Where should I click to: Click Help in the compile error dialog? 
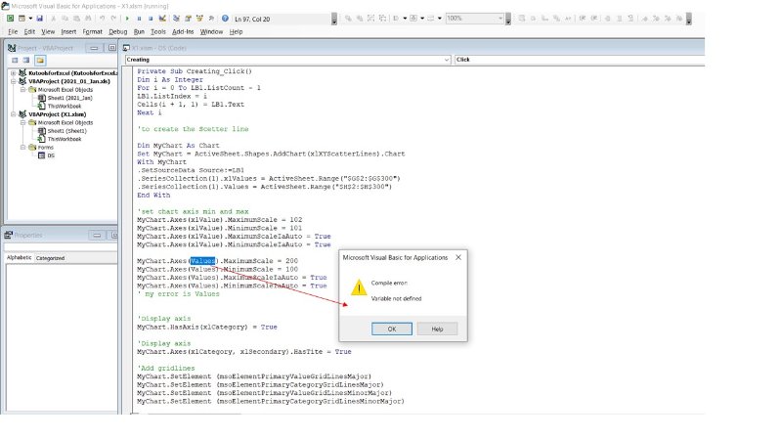click(x=437, y=329)
